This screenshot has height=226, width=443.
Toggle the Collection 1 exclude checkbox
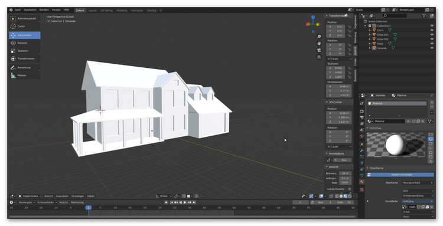pyautogui.click(x=370, y=26)
